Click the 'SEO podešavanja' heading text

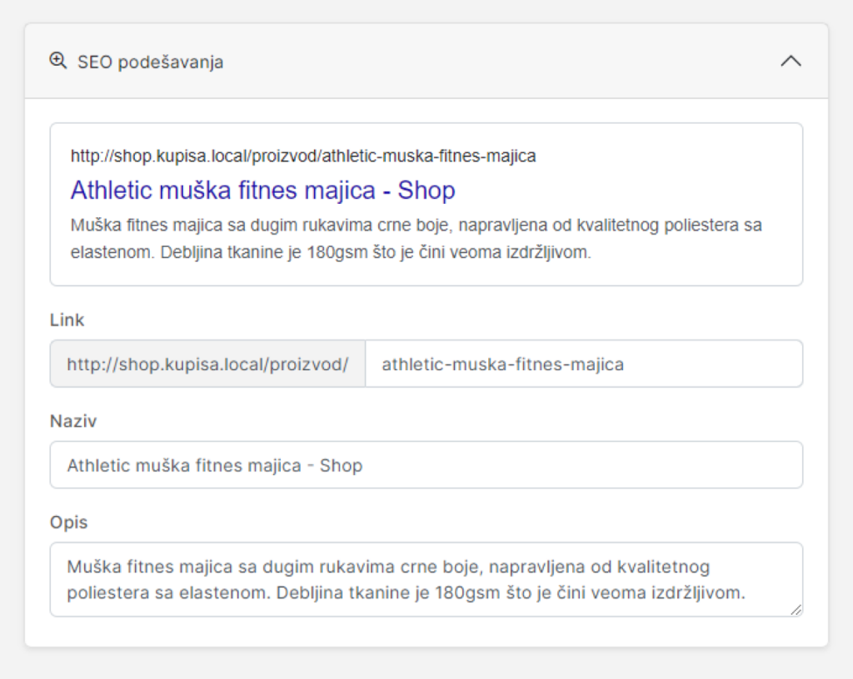pos(150,62)
